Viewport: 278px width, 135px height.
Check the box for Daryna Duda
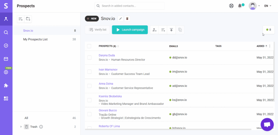pos(89,57)
